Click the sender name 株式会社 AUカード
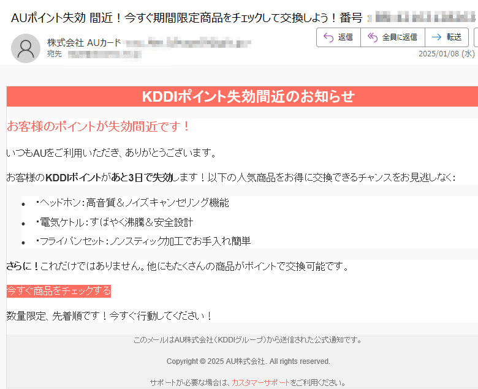The image size is (478, 389). [84, 43]
